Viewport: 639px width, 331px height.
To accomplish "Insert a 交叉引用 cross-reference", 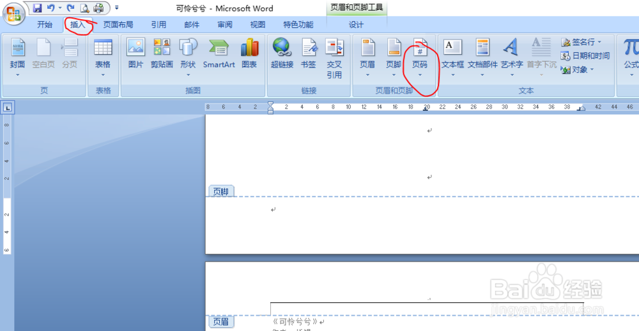I will point(334,58).
